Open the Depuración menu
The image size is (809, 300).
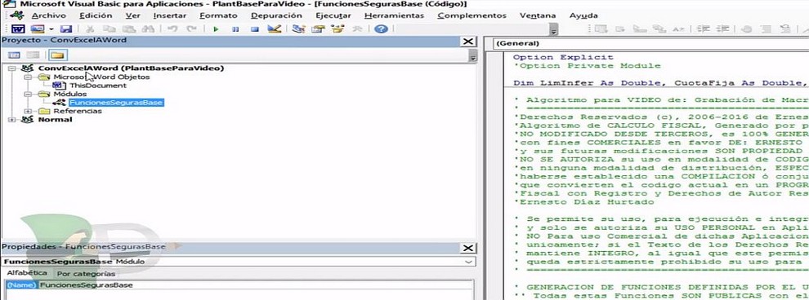point(276,15)
